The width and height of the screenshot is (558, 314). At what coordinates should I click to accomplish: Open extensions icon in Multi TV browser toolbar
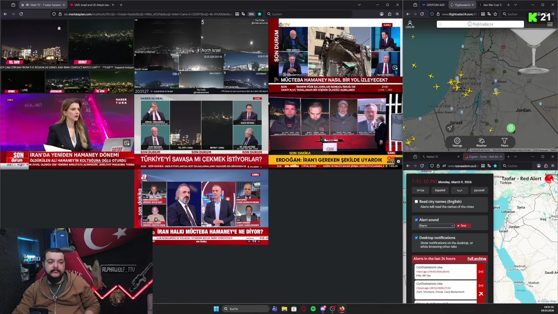point(389,14)
